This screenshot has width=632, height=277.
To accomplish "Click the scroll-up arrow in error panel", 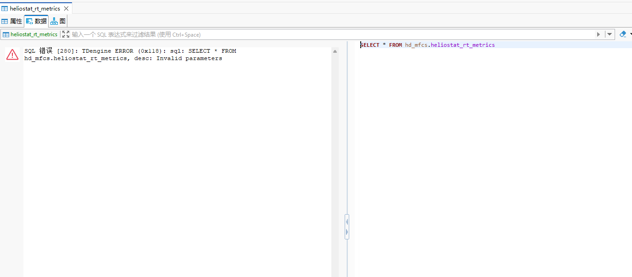I will (x=335, y=51).
